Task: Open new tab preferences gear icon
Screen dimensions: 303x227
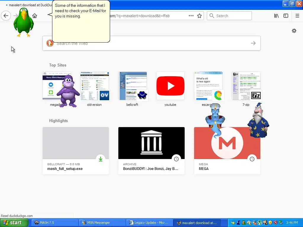Action: pyautogui.click(x=294, y=31)
